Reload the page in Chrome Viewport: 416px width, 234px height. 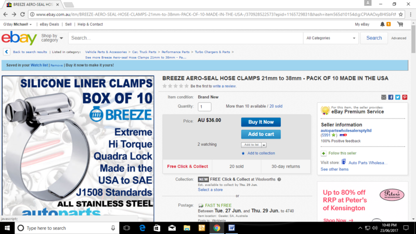[x=22, y=15]
